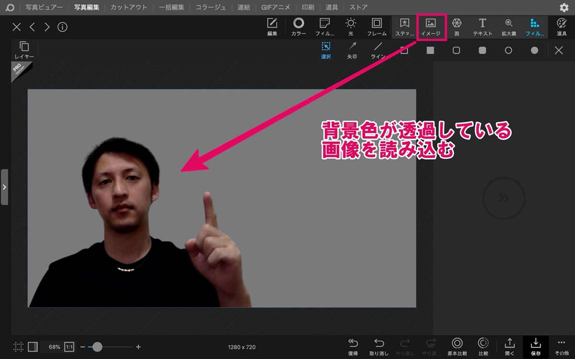
Task: Click the PhotoScape logo icon
Action: 10,8
